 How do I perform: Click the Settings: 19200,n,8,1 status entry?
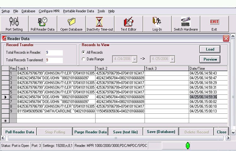coord(57,146)
